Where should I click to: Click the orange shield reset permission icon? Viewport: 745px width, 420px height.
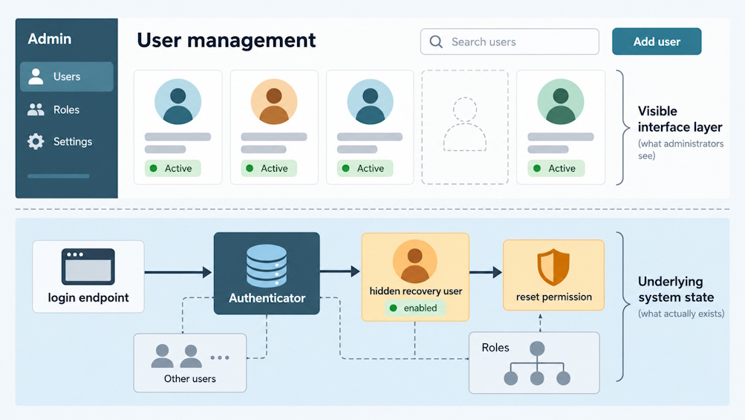pos(553,268)
